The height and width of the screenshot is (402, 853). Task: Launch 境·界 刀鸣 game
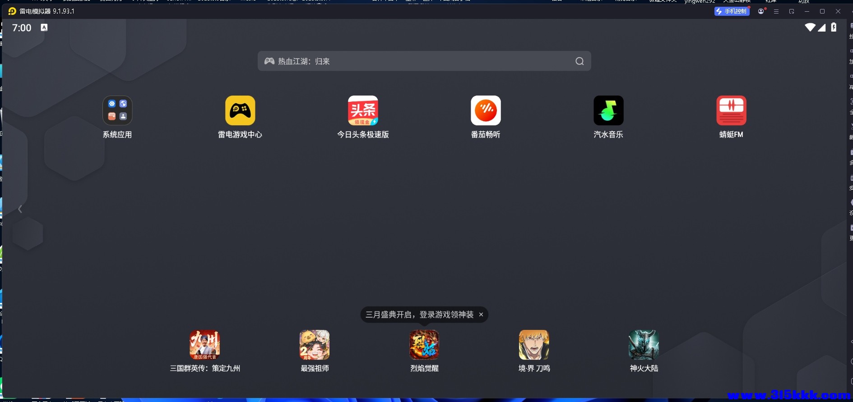[534, 345]
